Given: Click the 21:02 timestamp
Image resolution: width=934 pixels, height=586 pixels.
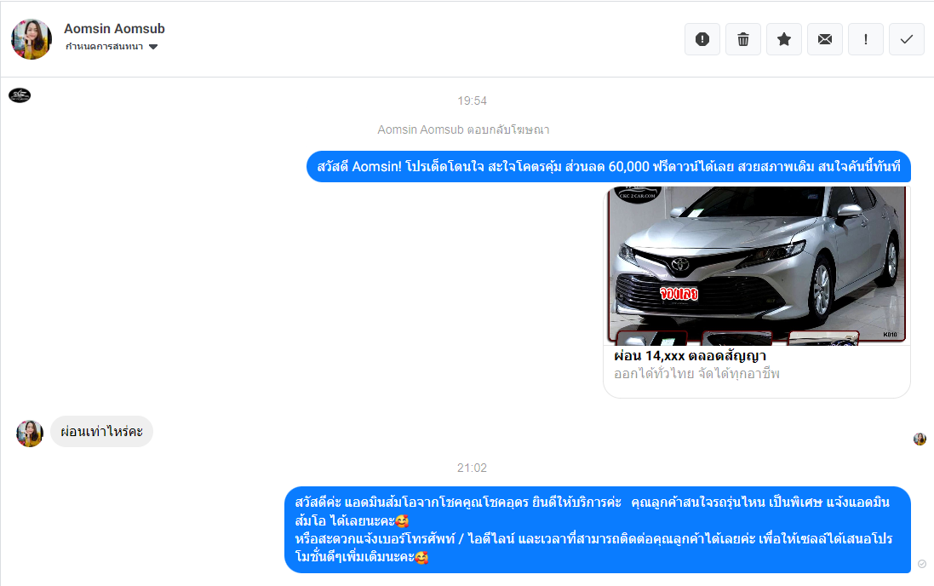Looking at the screenshot, I should click(472, 468).
